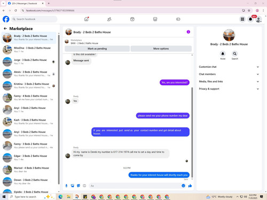Screen dimensions: 267x200
Task: Send a voice clip with microphone icon
Action: (66, 186)
